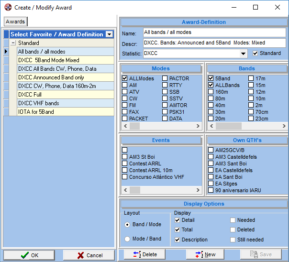Enable the RTTY mode checkbox
The width and height of the screenshot is (289, 262).
point(165,85)
